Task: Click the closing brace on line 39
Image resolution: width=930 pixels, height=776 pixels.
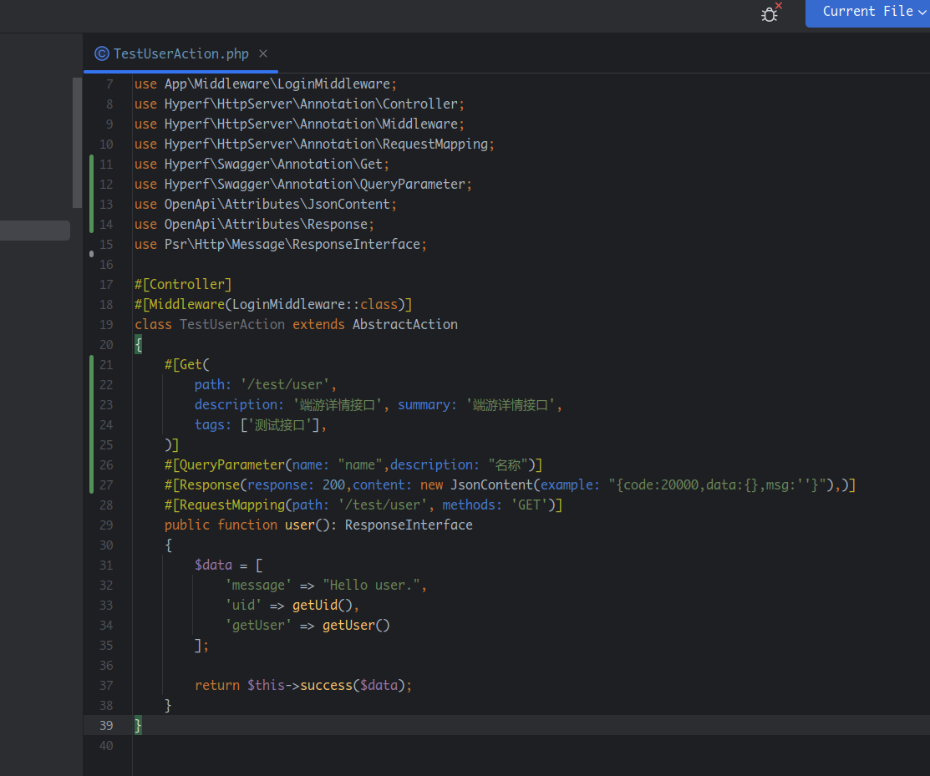Action: click(x=138, y=725)
